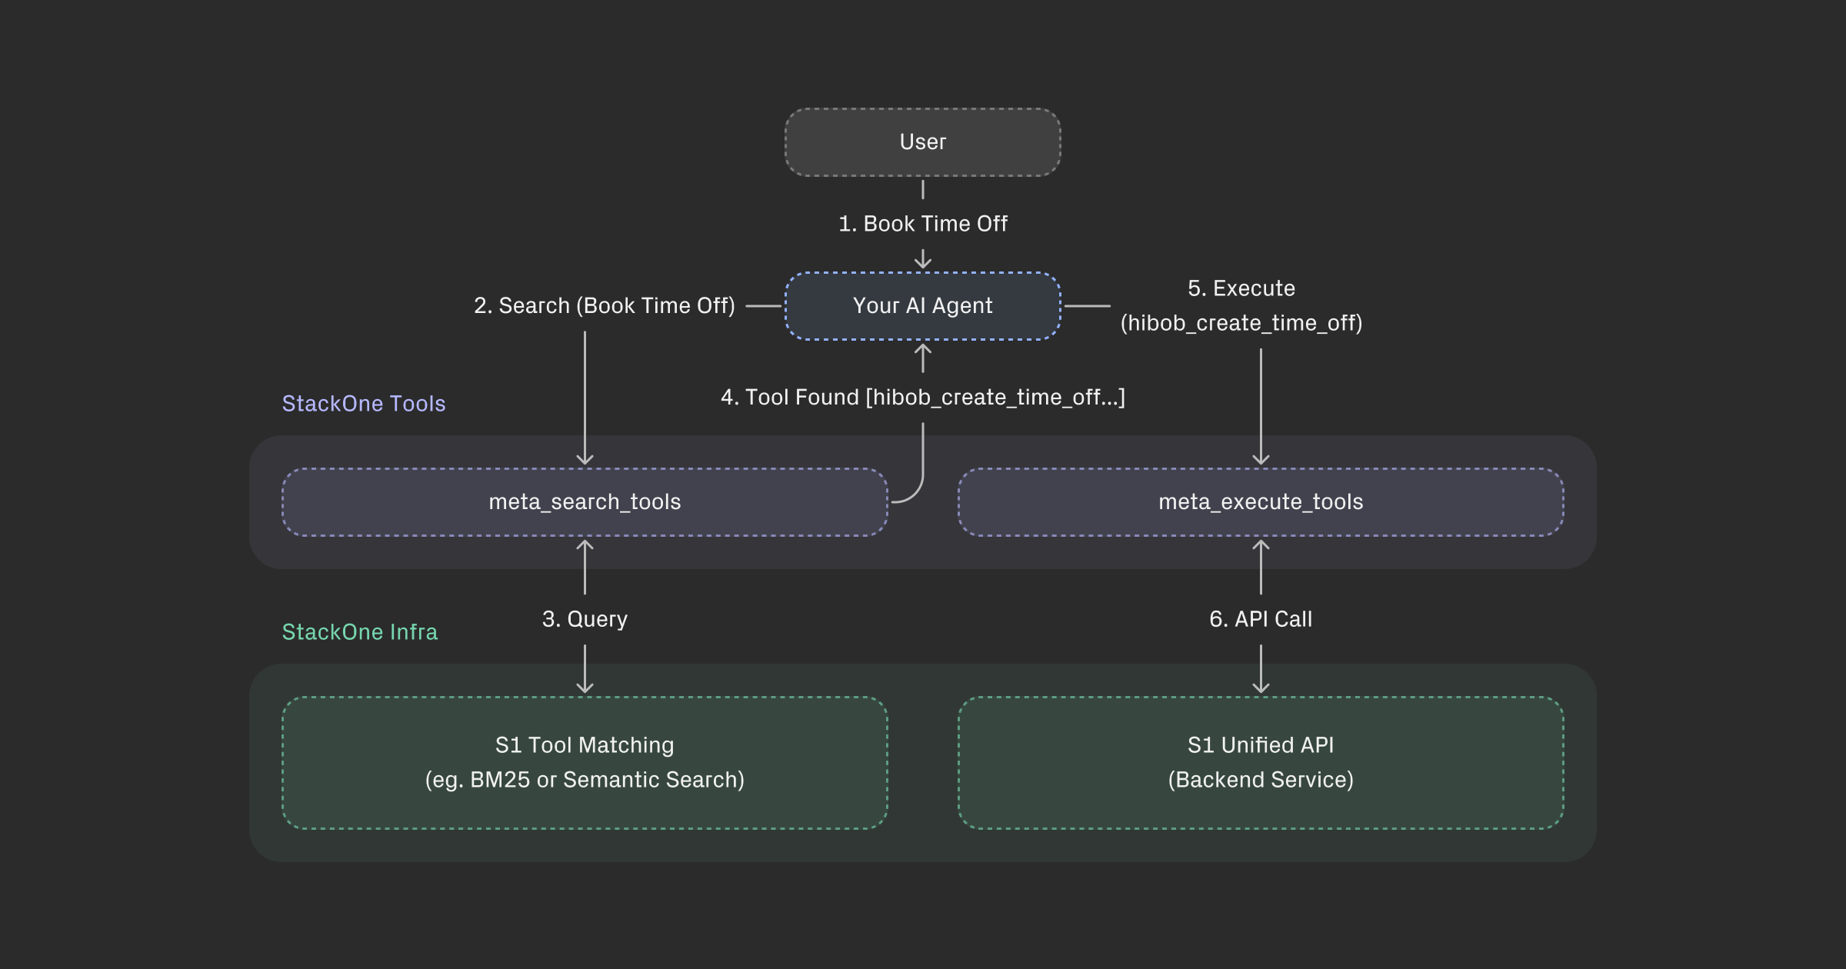Expand the StackOne Tools section label
This screenshot has width=1846, height=969.
(x=363, y=403)
